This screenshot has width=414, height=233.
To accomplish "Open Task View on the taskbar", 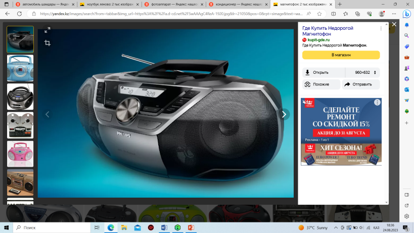I will (97, 227).
